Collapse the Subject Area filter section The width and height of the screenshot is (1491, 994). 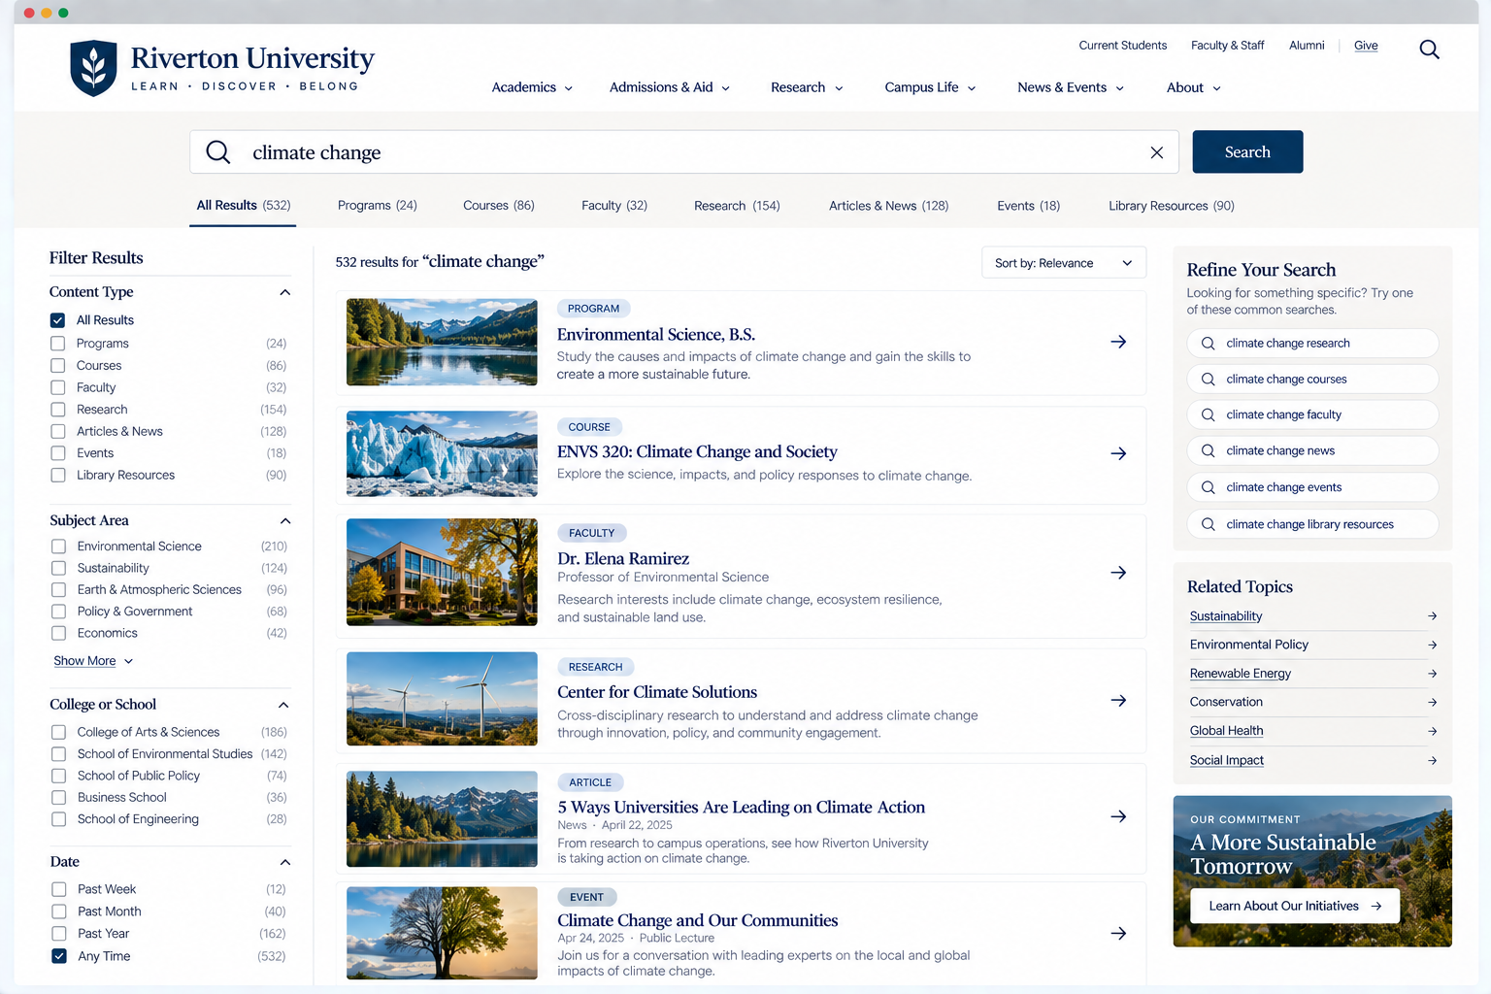pyautogui.click(x=284, y=521)
